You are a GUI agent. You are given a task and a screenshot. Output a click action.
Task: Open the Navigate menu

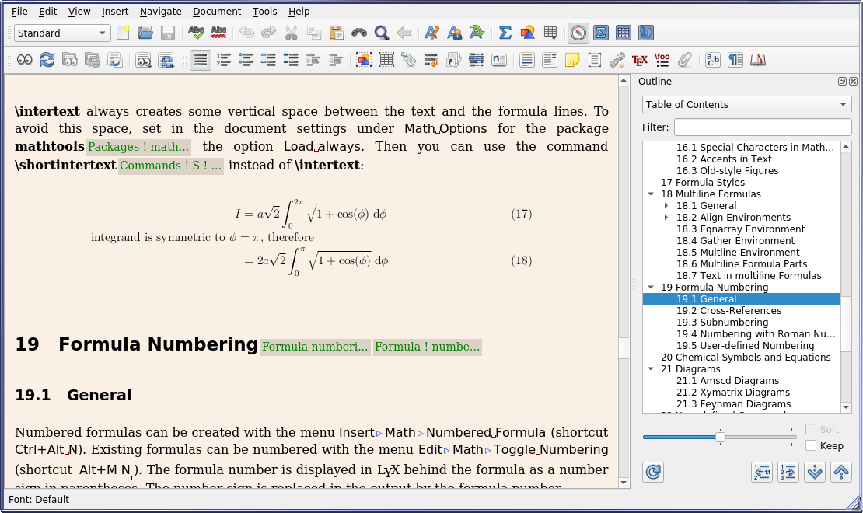(160, 11)
